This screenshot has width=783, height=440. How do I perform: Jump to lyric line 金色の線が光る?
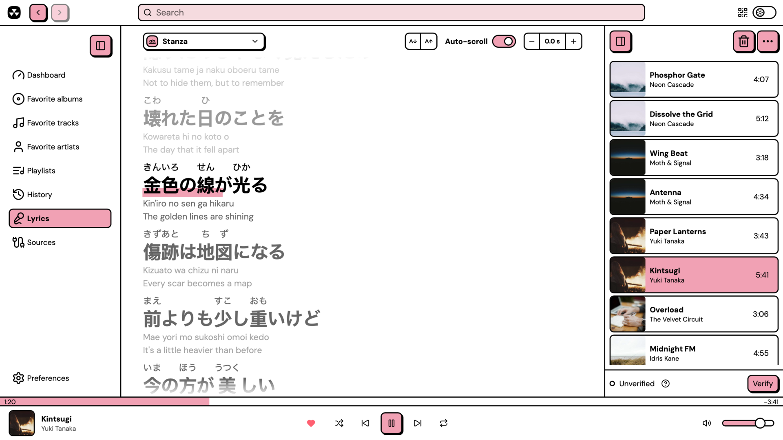coord(205,185)
